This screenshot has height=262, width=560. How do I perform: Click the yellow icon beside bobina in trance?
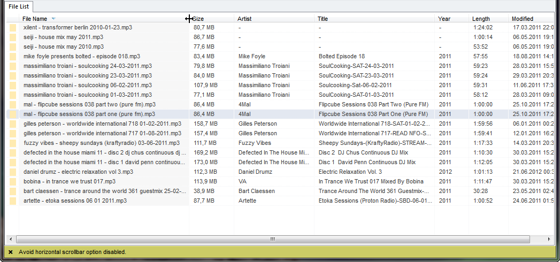click(x=13, y=181)
